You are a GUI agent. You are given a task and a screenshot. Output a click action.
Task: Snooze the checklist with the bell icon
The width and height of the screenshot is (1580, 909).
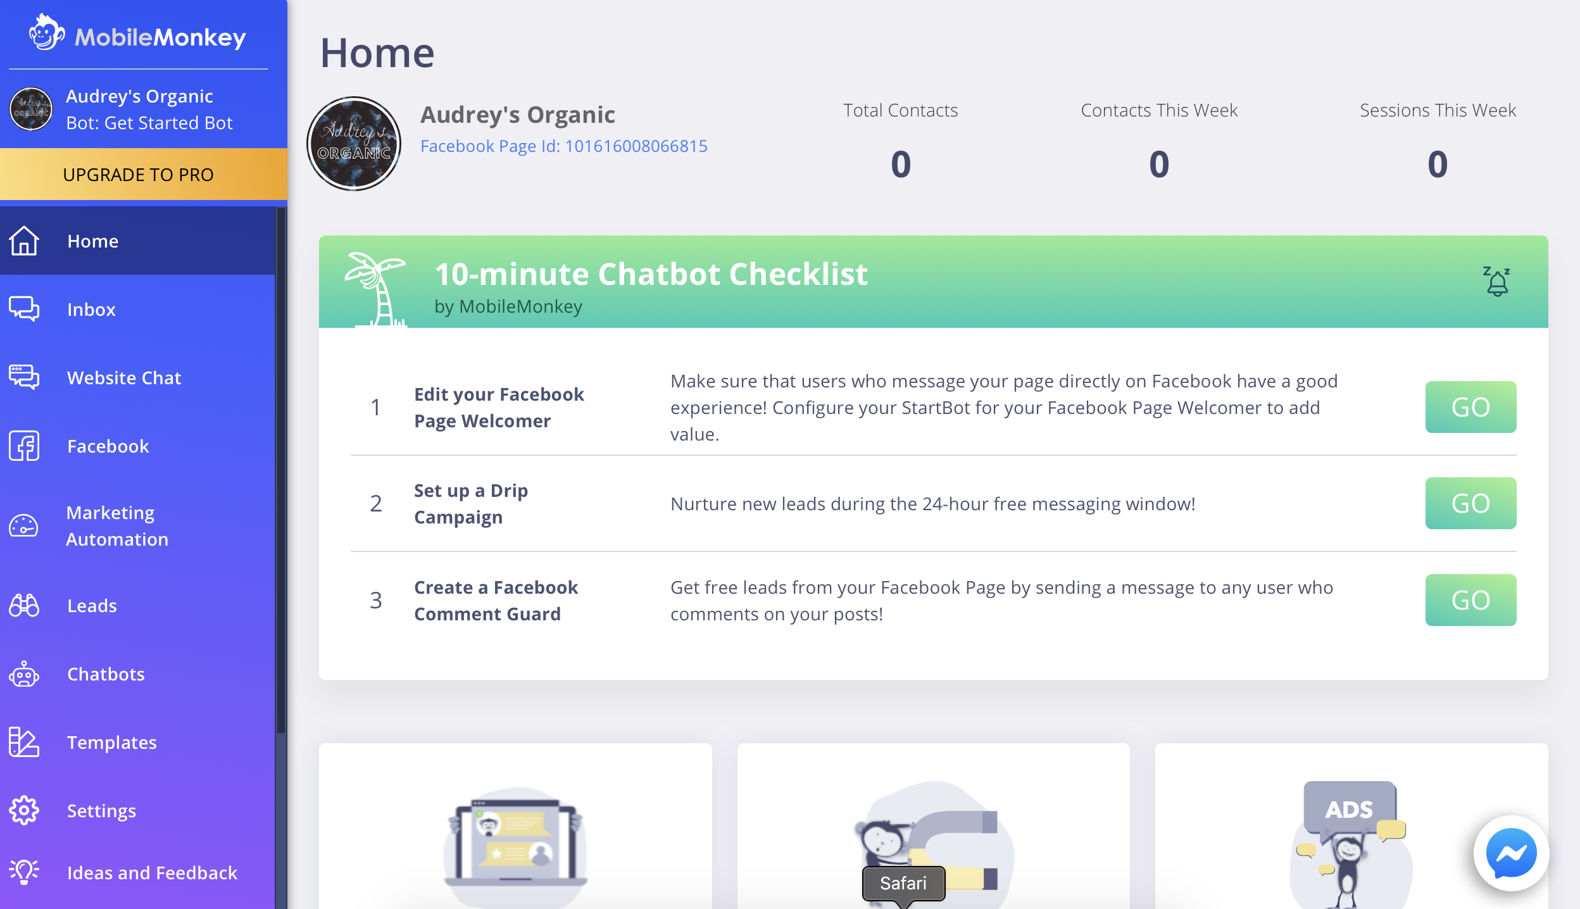point(1497,281)
